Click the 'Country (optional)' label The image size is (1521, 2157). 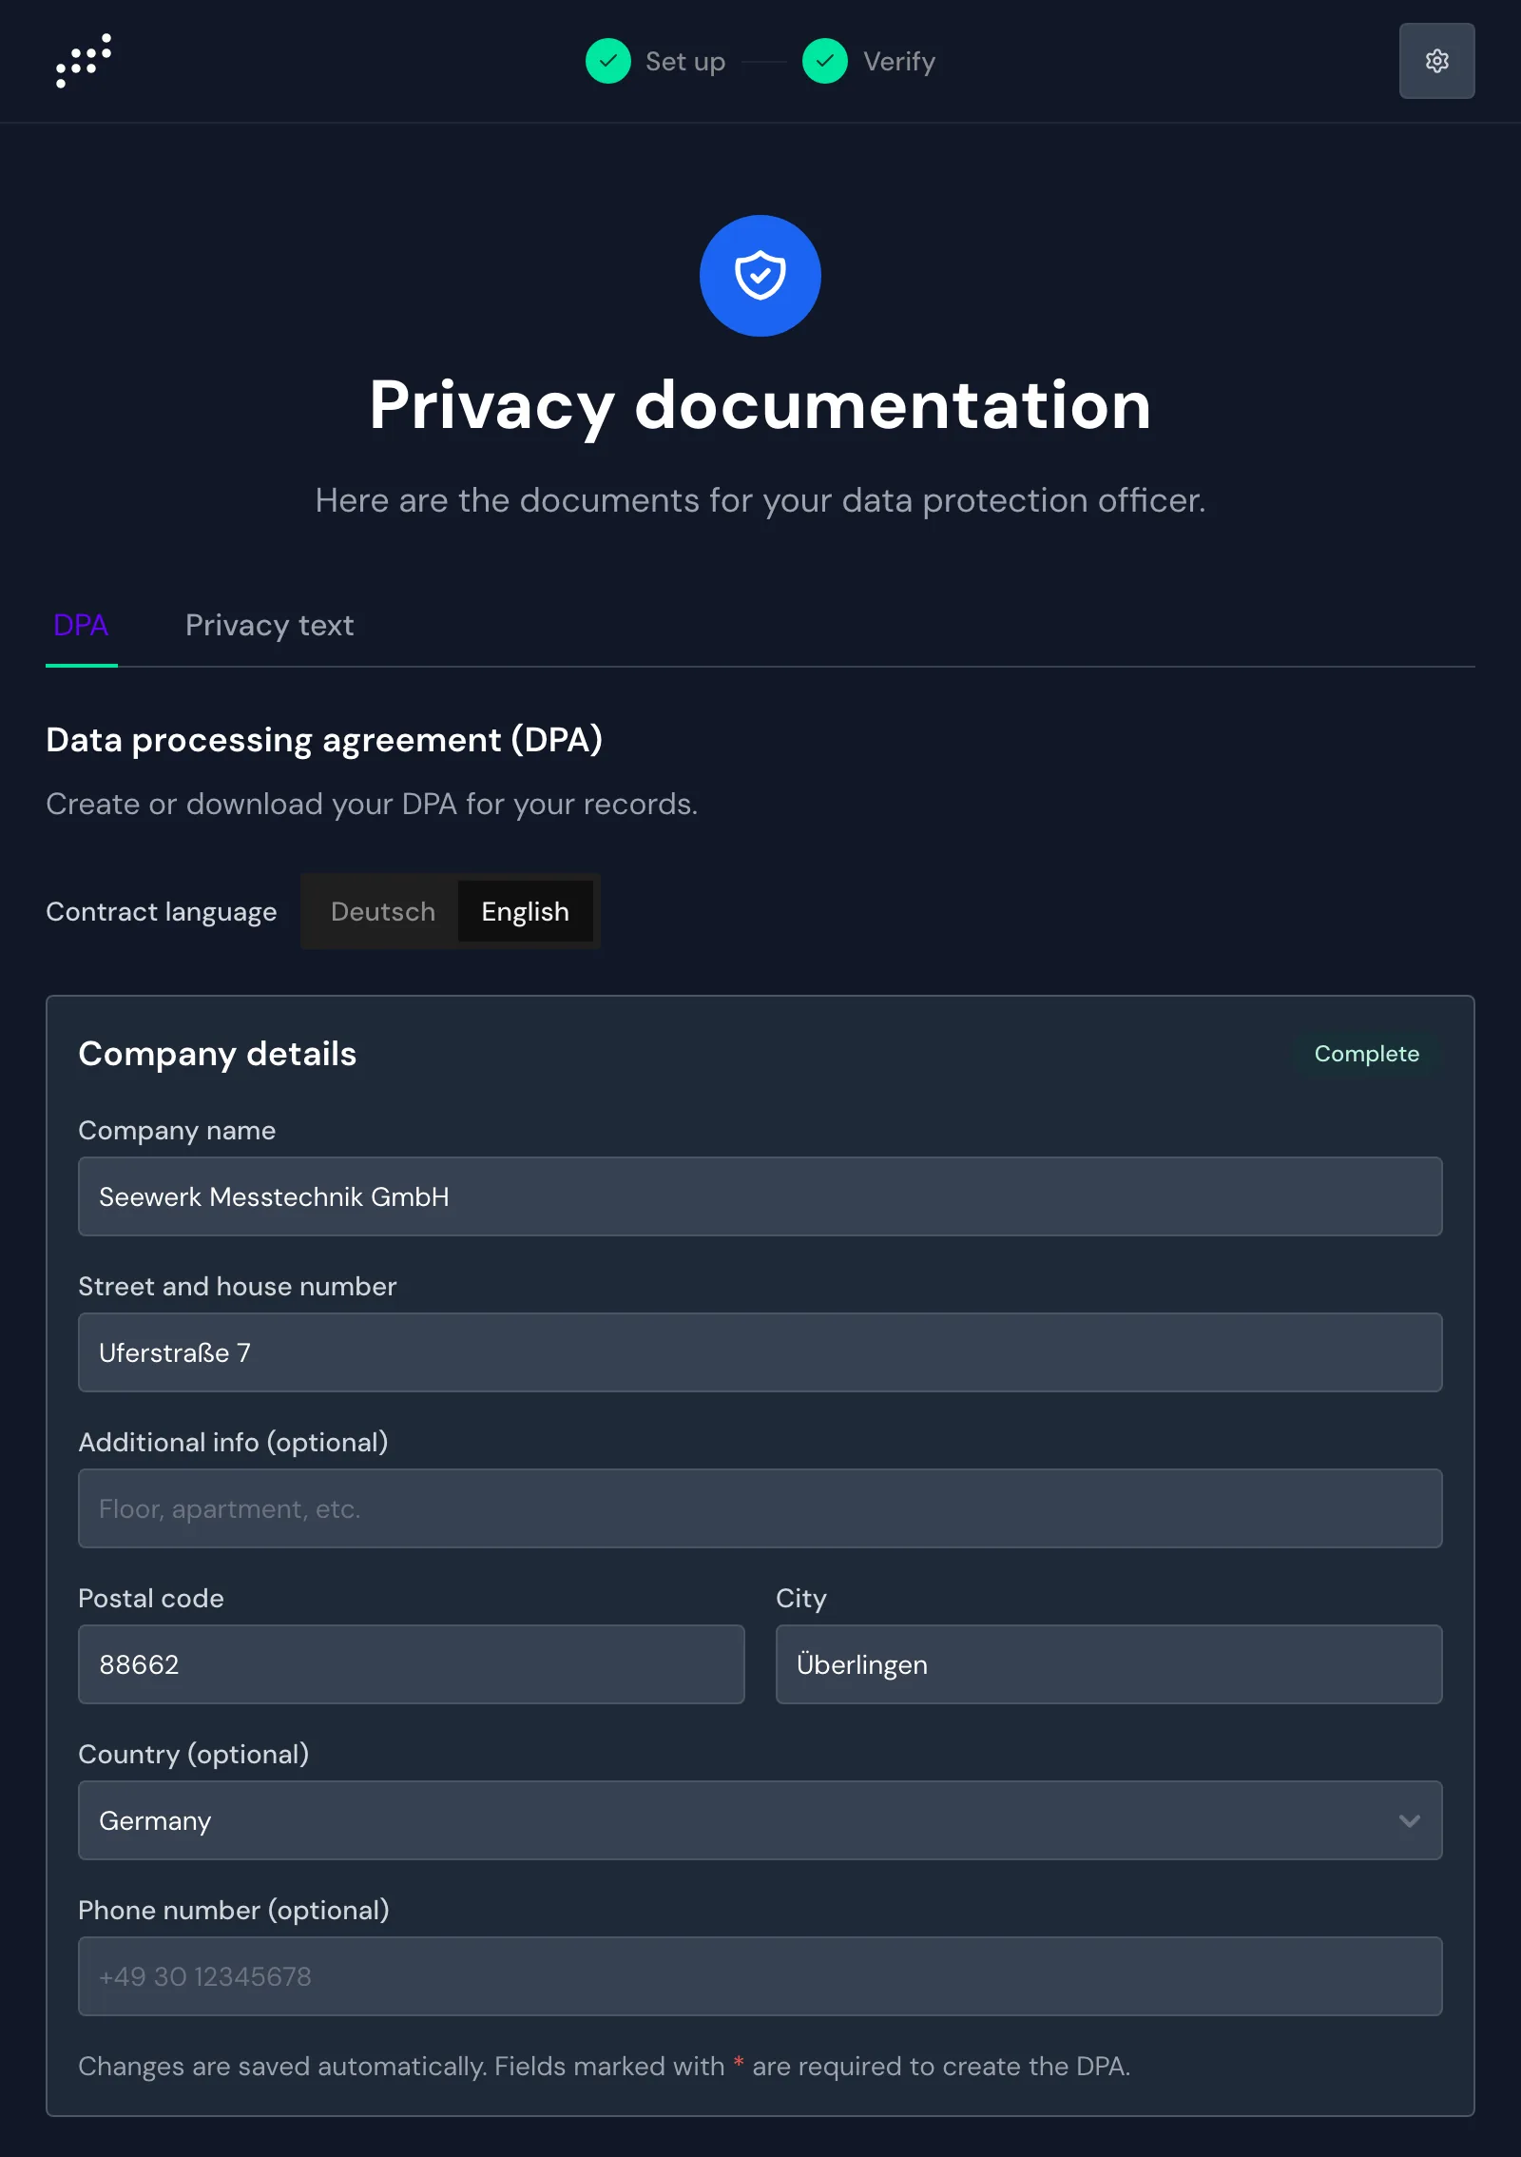[x=194, y=1754]
